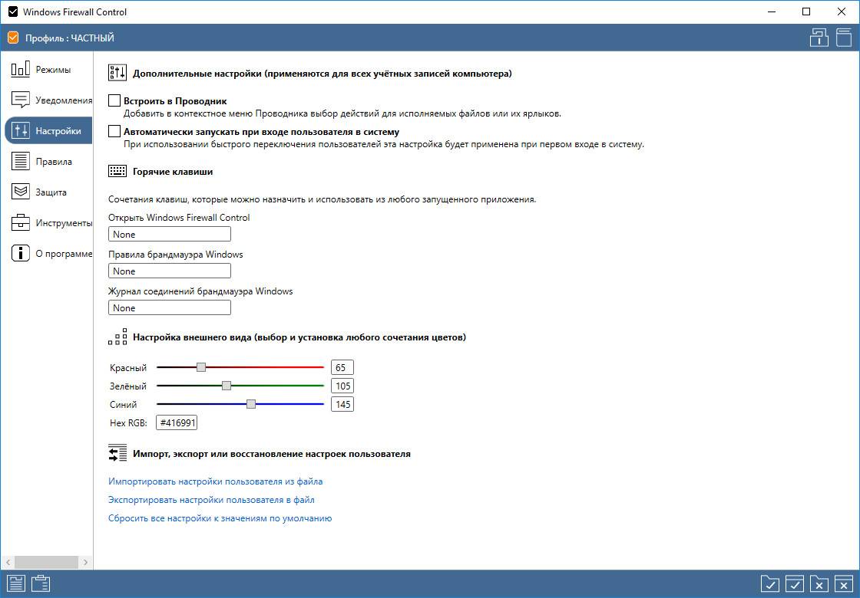The height and width of the screenshot is (598, 860).
Task: Click the Импорт, экспорт или восстановление heading
Action: pos(272,454)
